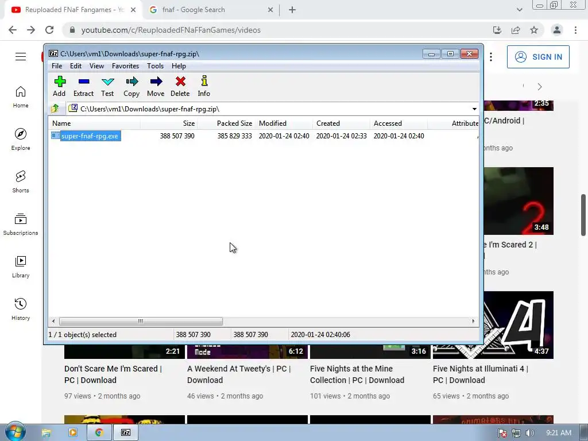Open Five Nights at Illuminati 4 video link

point(481,374)
